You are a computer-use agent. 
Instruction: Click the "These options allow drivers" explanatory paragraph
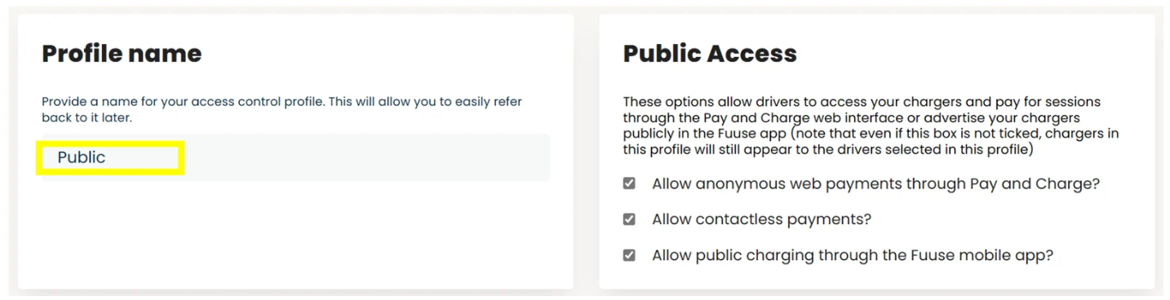871,126
